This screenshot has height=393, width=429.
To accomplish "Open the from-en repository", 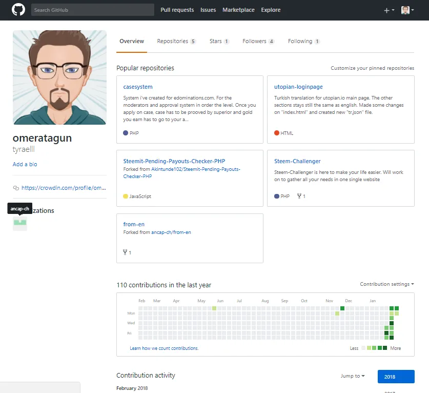I will coord(134,224).
